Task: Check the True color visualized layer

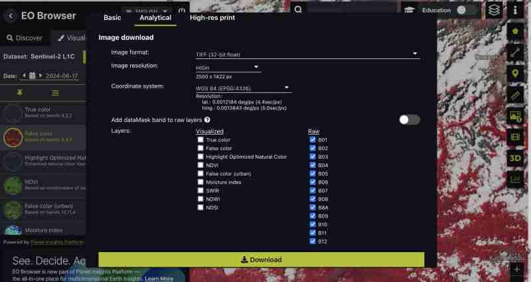Action: tap(200, 140)
